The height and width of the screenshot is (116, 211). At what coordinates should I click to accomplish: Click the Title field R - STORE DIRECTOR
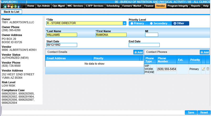coord(85,23)
